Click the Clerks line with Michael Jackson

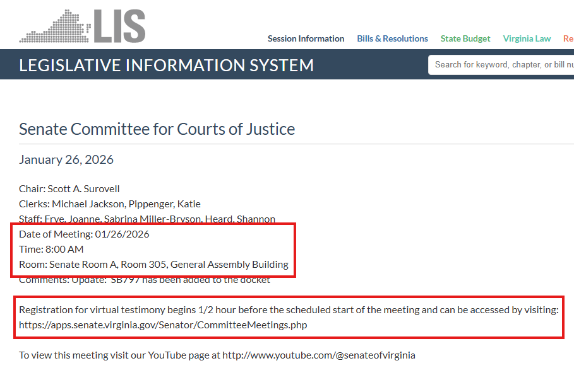(110, 204)
